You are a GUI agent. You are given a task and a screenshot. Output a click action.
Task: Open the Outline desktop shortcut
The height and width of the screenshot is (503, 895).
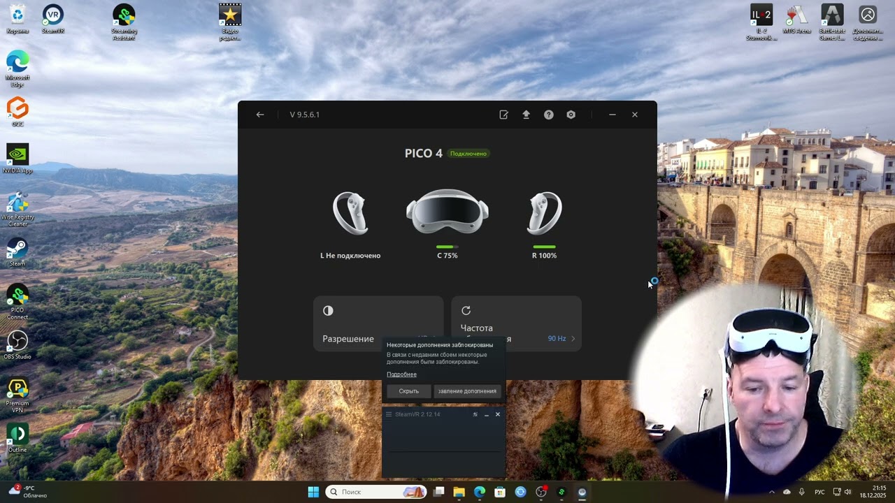pyautogui.click(x=17, y=438)
